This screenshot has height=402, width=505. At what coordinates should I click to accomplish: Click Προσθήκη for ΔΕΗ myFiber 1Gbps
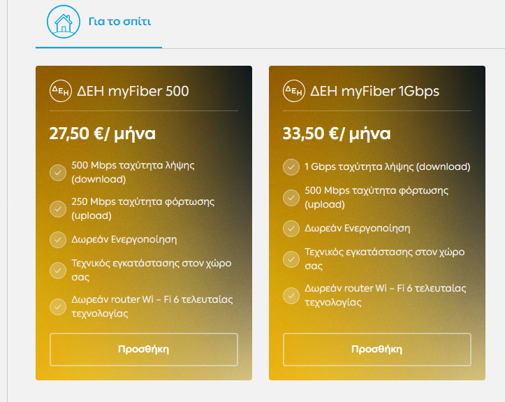[377, 350]
